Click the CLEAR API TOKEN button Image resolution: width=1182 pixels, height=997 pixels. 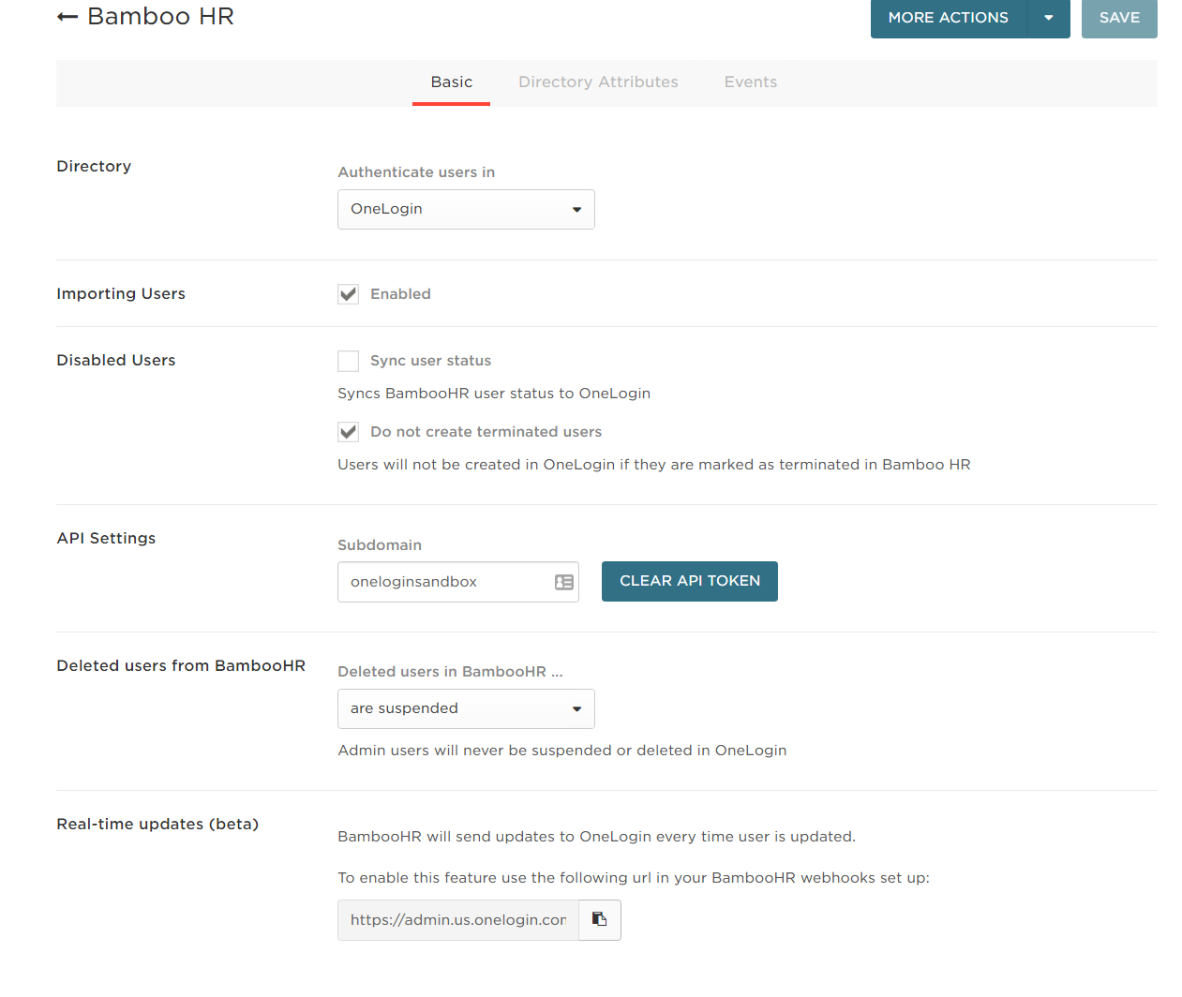click(690, 581)
